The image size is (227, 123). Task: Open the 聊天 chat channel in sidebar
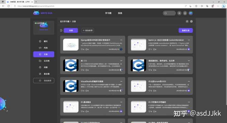tap(44, 41)
